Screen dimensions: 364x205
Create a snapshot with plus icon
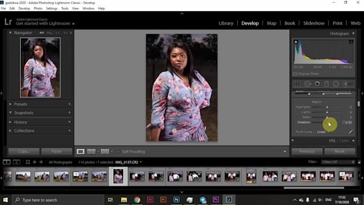click(x=70, y=112)
